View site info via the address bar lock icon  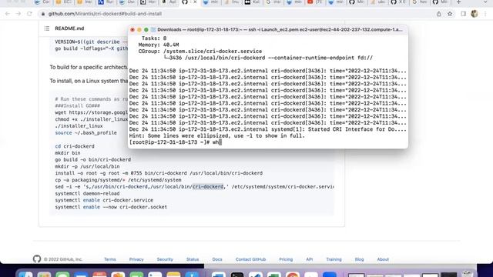click(x=43, y=14)
